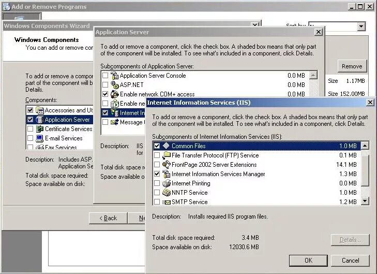Image resolution: width=377 pixels, height=274 pixels.
Task: Click the Internet Information Services Manager icon
Action: [166, 174]
